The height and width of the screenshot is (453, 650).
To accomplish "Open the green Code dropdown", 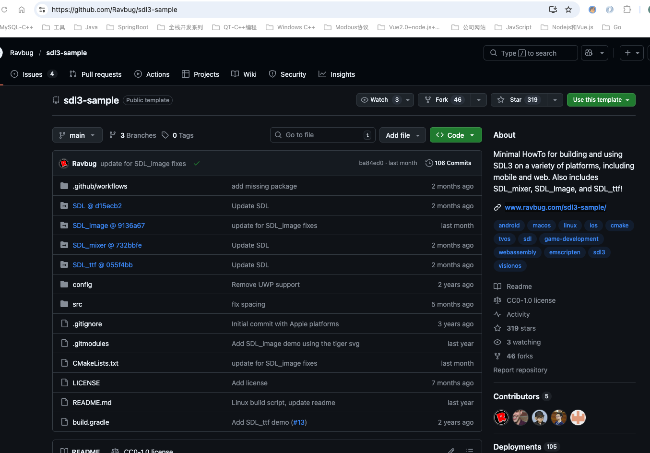I will (456, 135).
